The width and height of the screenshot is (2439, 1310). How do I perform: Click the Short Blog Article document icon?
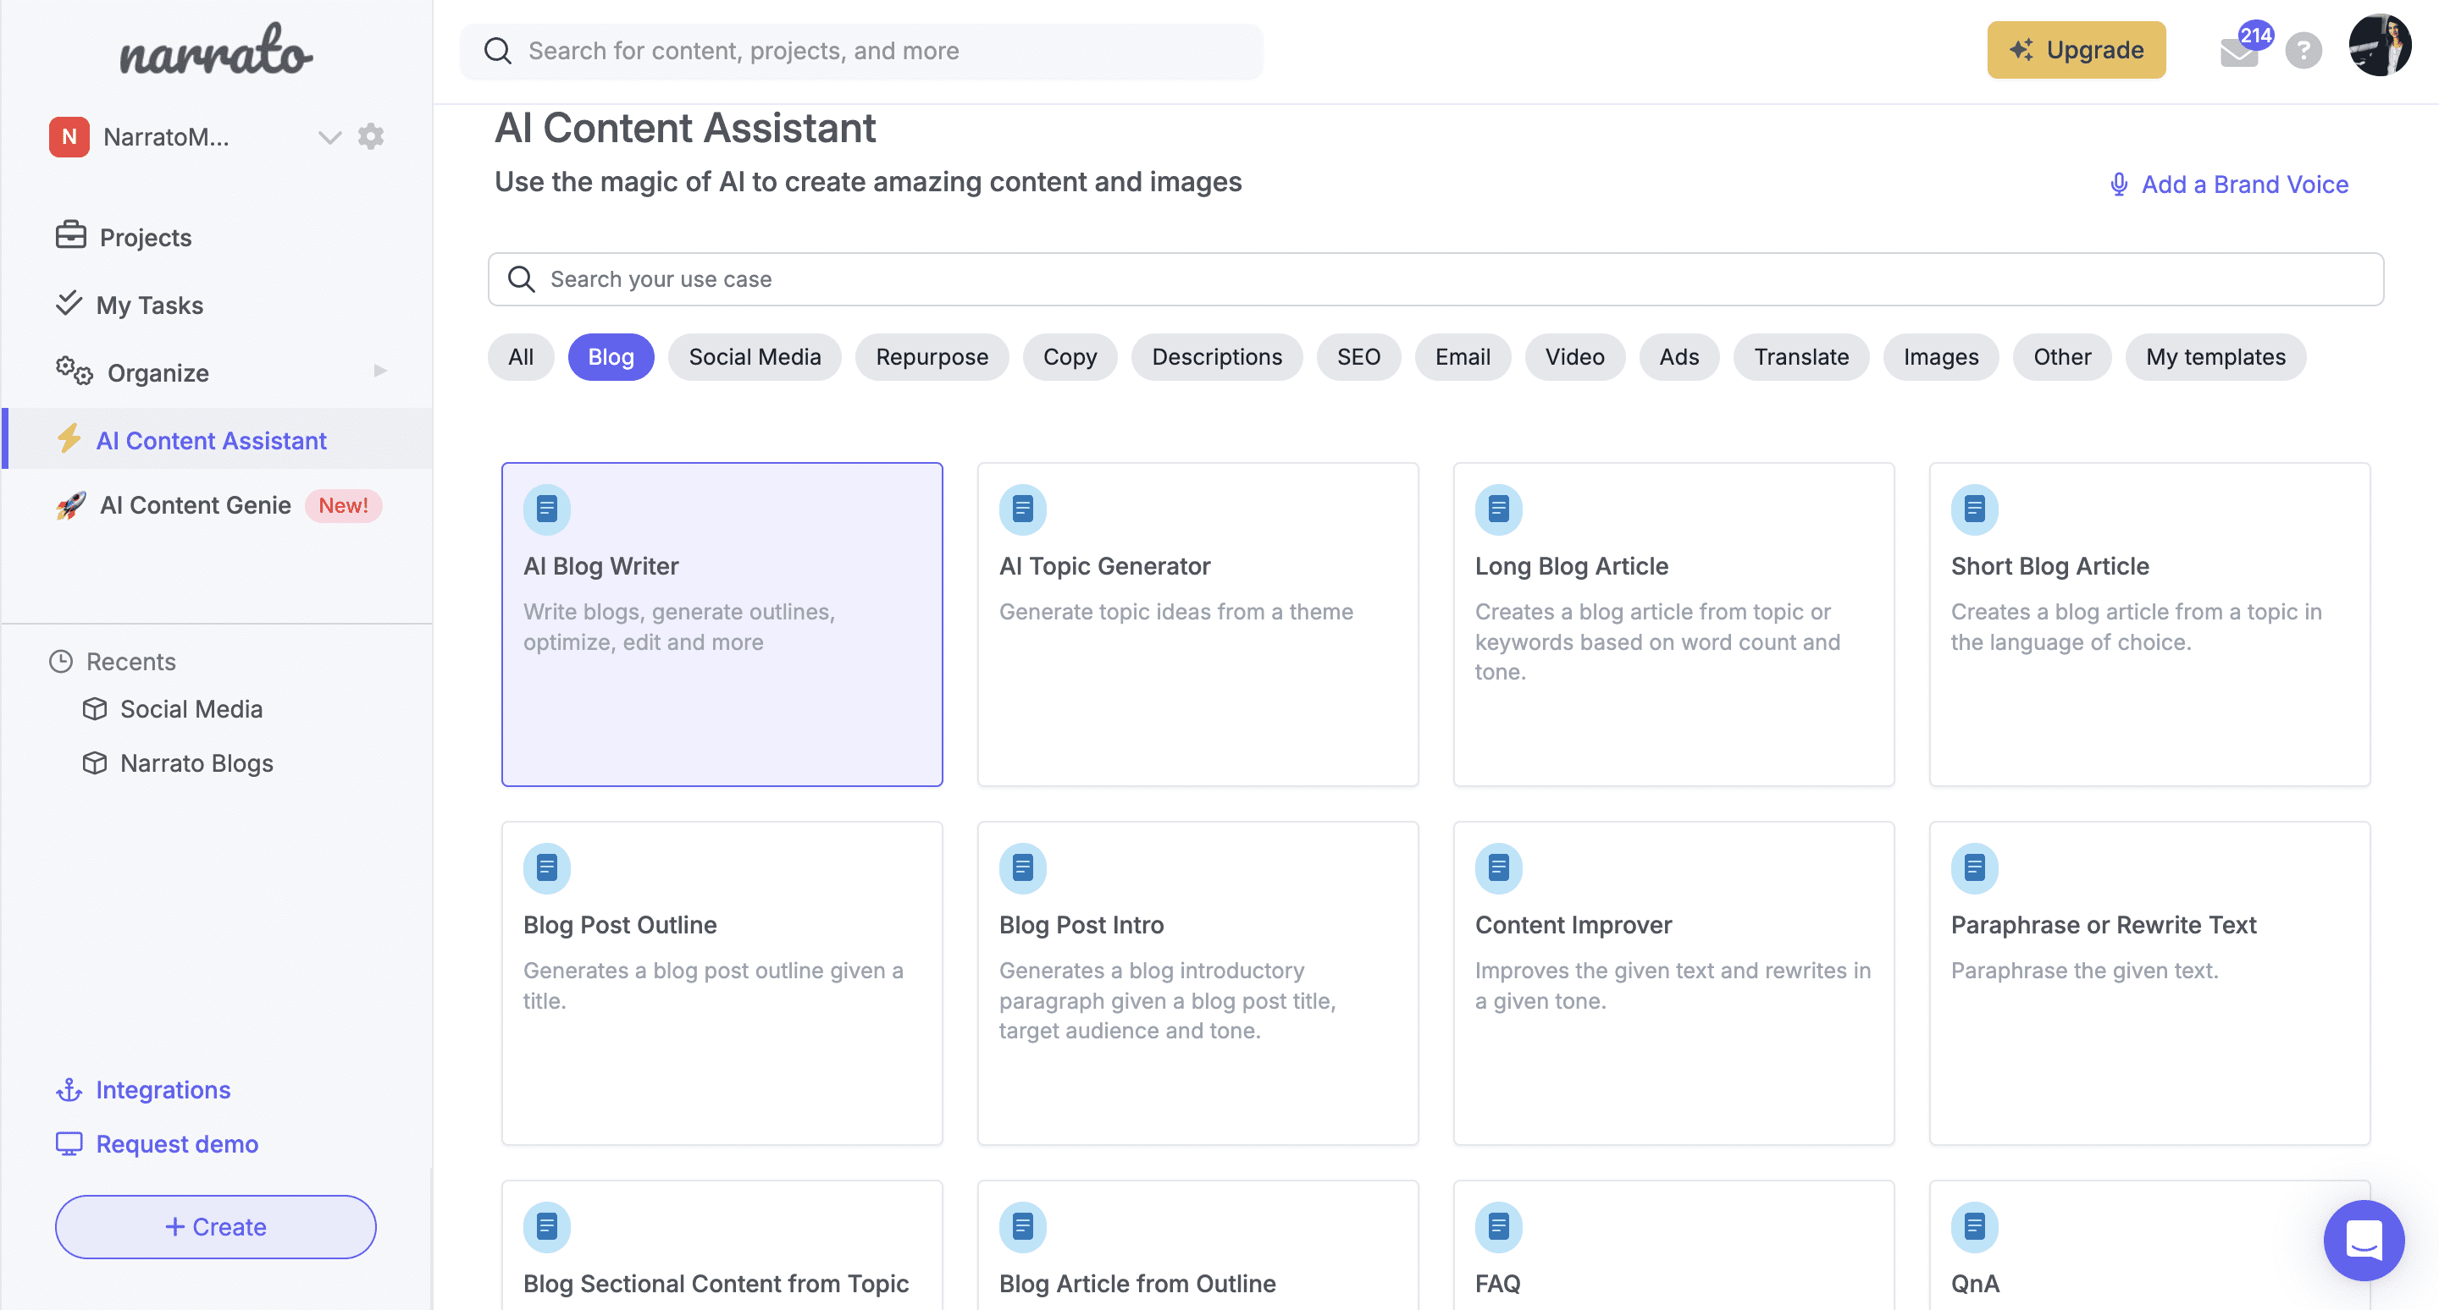[x=1974, y=509]
